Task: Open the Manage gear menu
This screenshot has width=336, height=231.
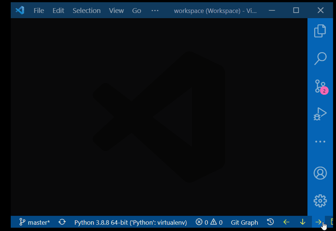Action: coord(320,201)
